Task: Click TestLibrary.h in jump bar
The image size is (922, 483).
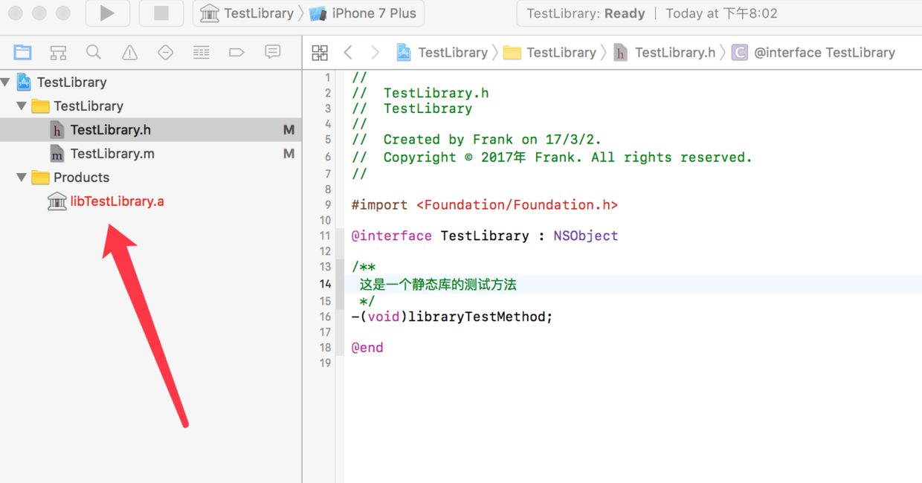Action: pos(665,52)
